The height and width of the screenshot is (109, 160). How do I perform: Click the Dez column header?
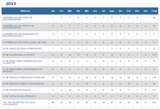tap(145, 11)
